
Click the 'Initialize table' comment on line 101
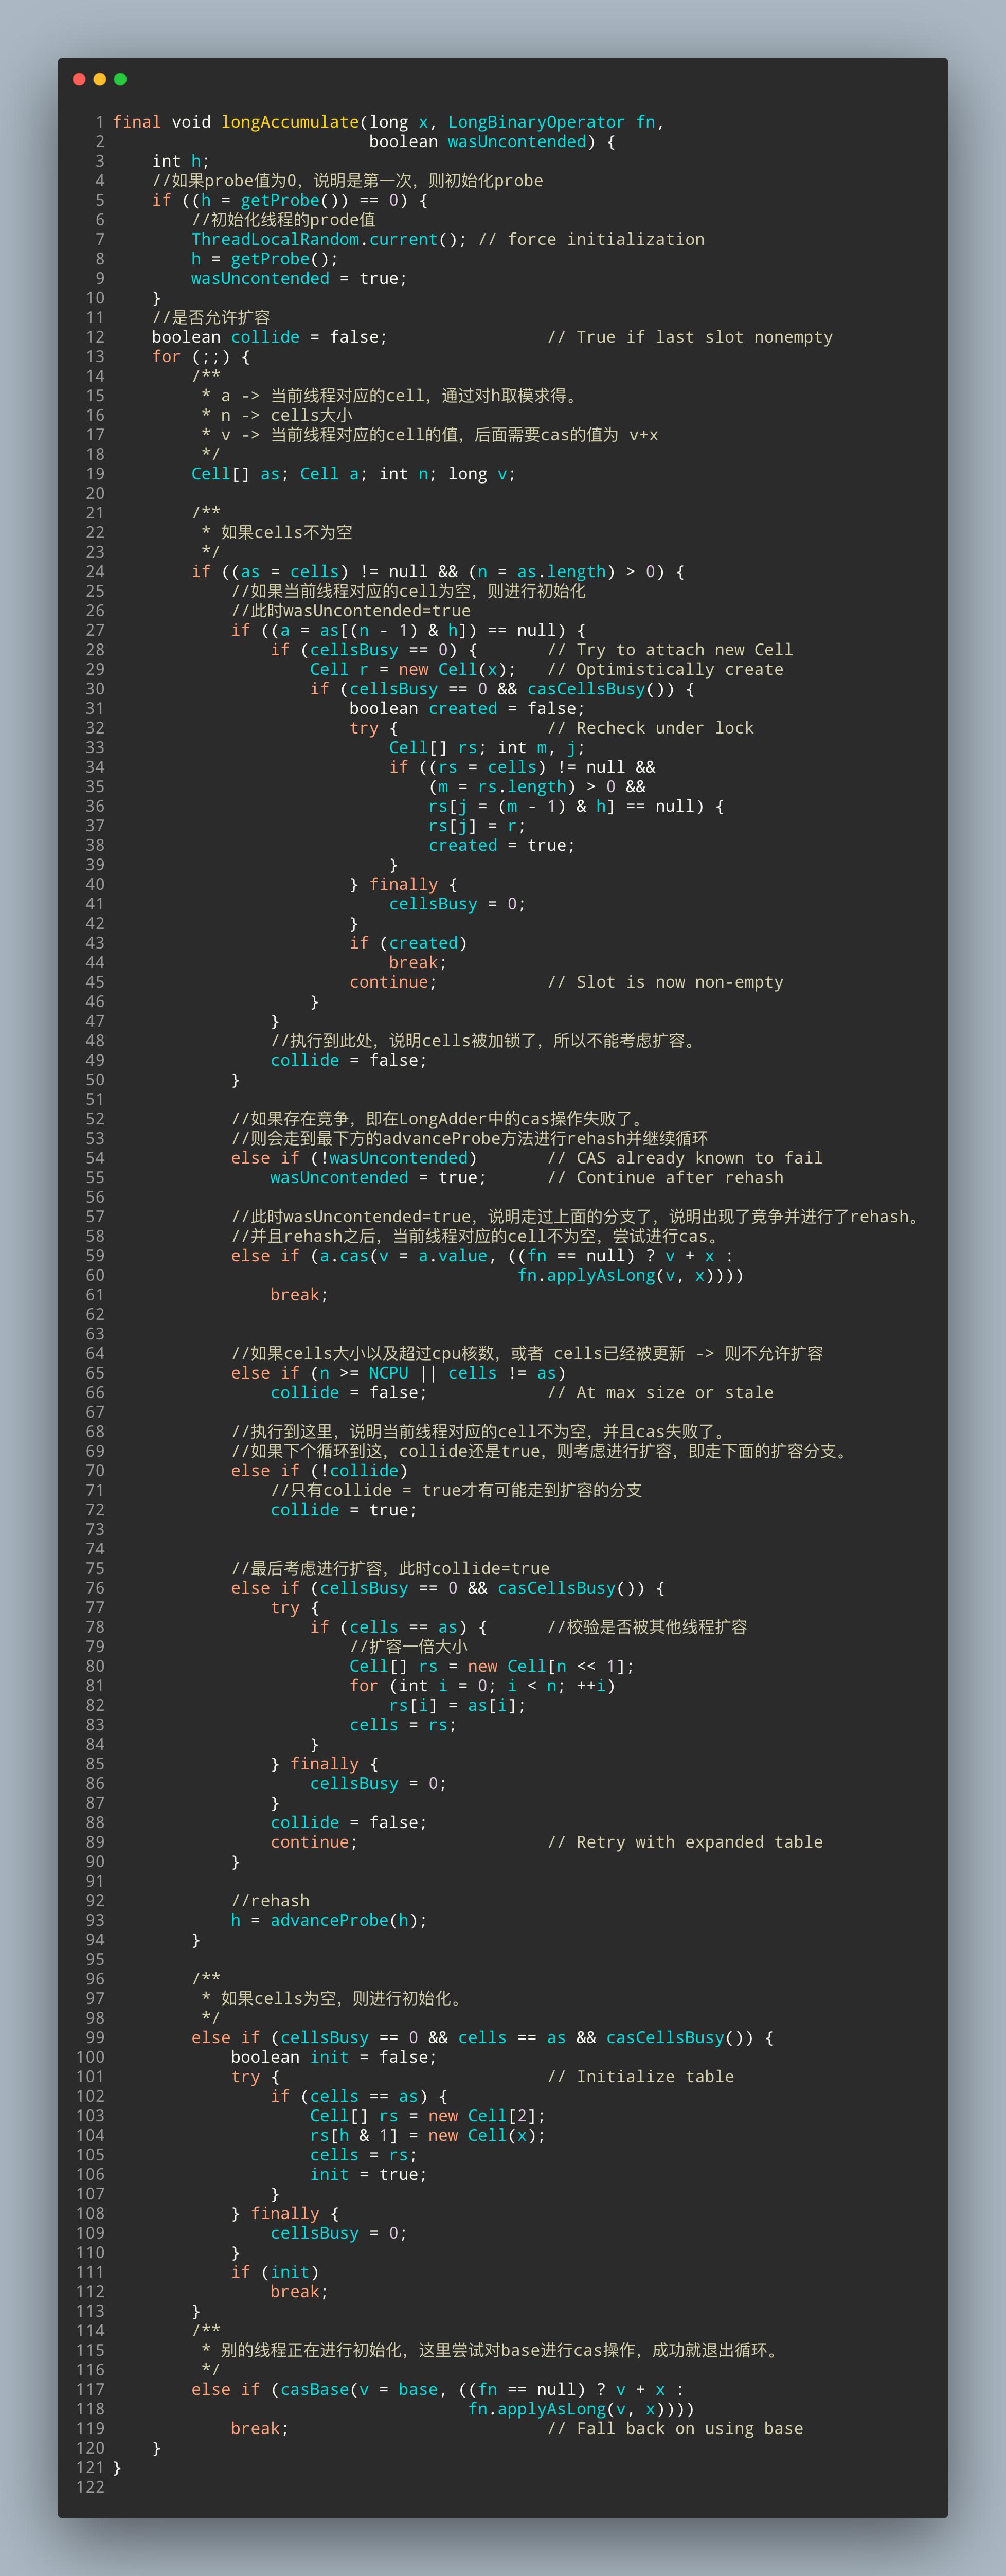tap(640, 2077)
